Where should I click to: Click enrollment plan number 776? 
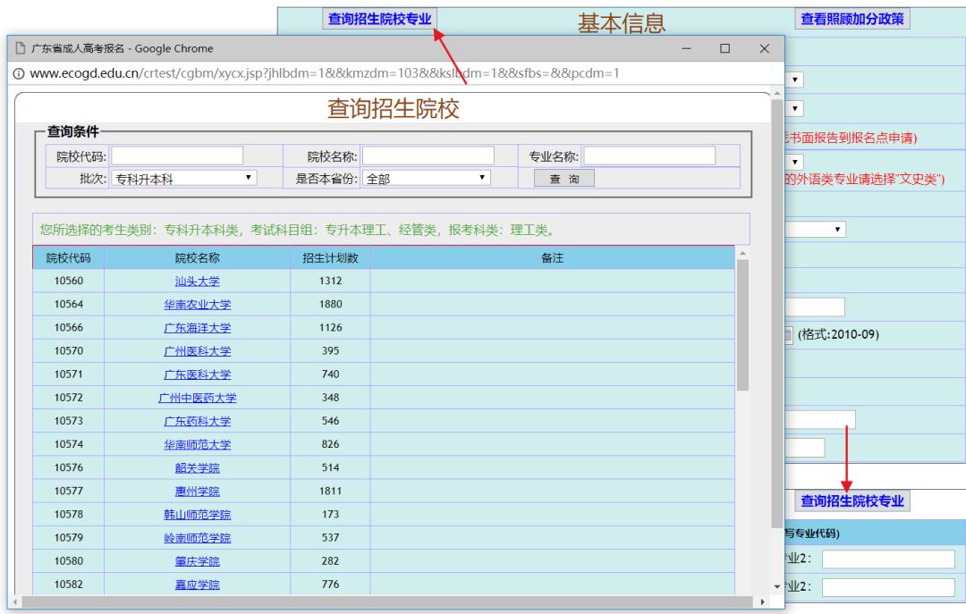click(330, 585)
